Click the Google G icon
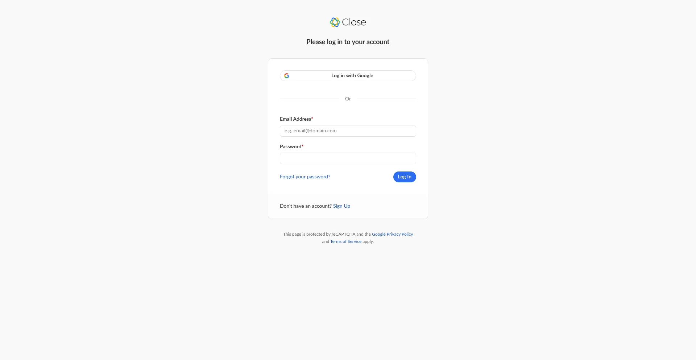 pyautogui.click(x=287, y=75)
